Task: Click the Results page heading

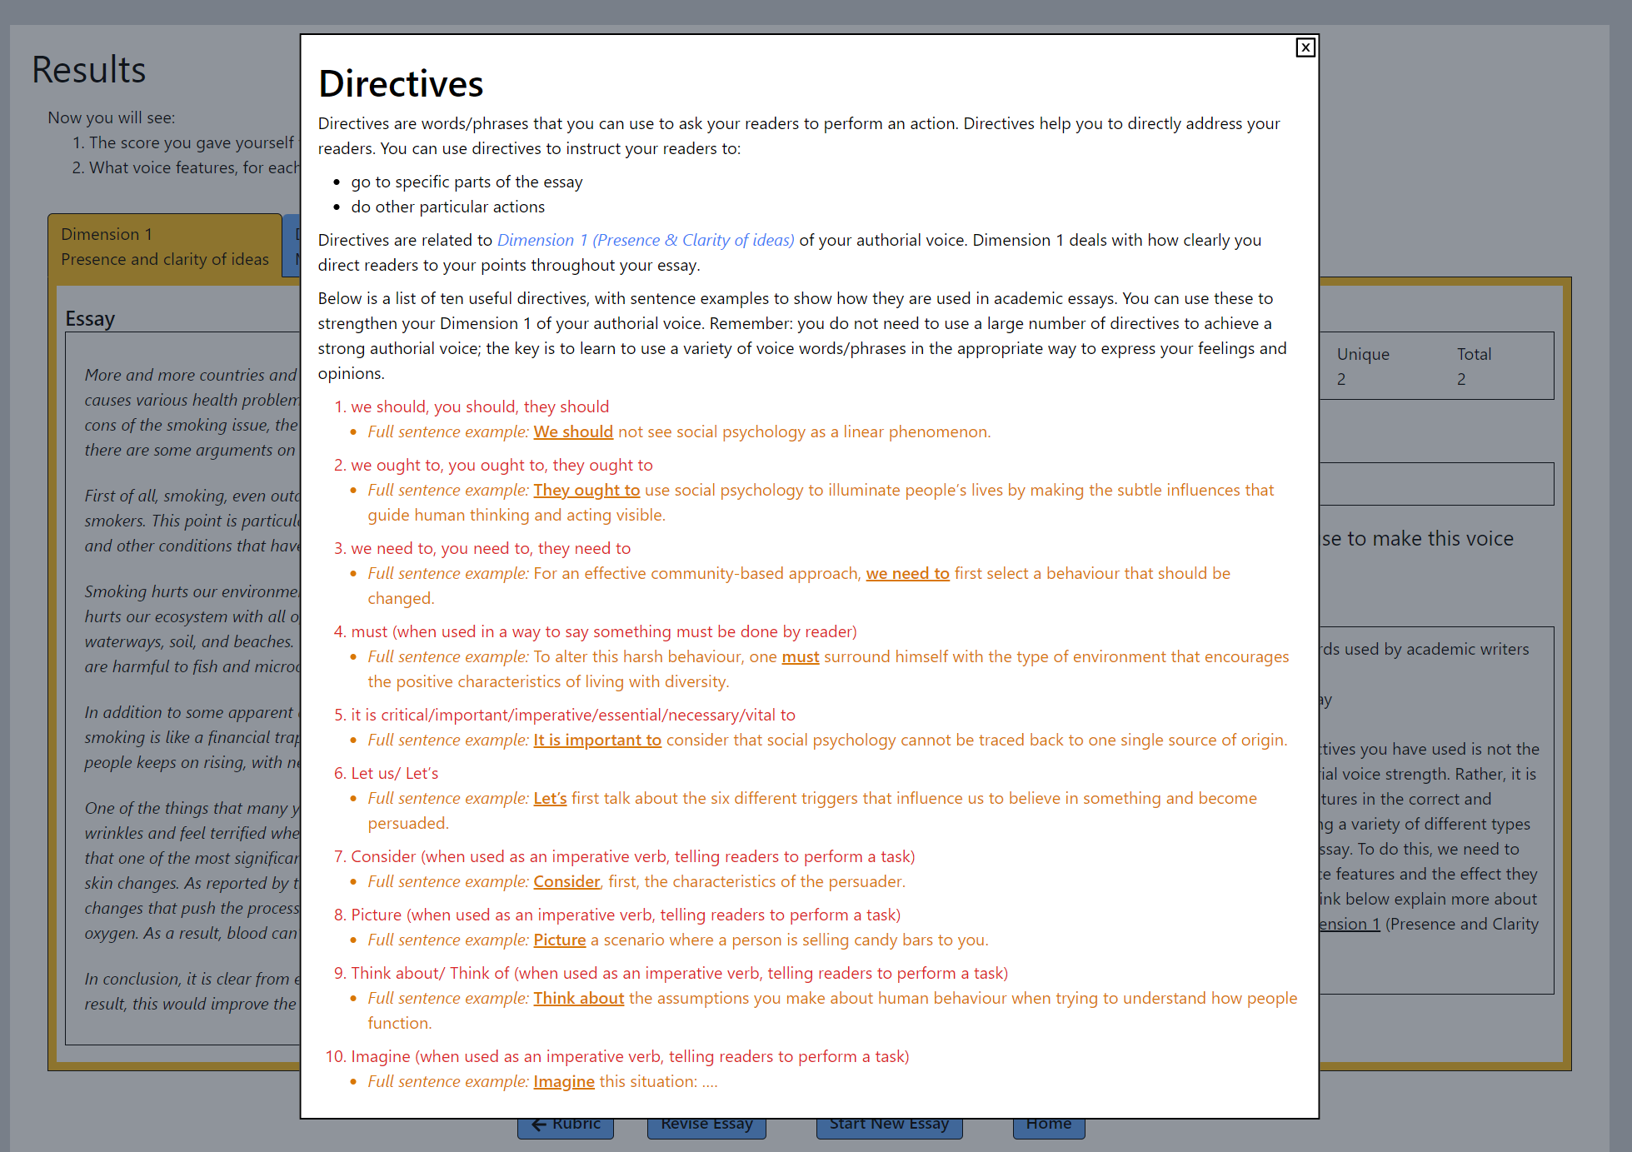Action: tap(89, 70)
